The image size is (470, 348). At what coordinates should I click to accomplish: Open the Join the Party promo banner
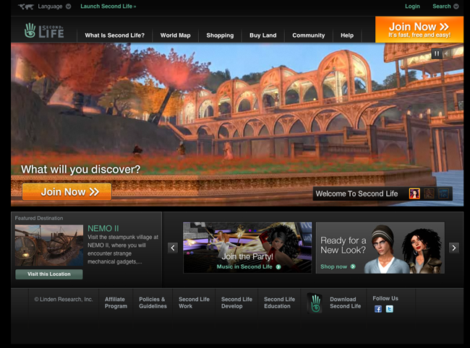pyautogui.click(x=247, y=248)
